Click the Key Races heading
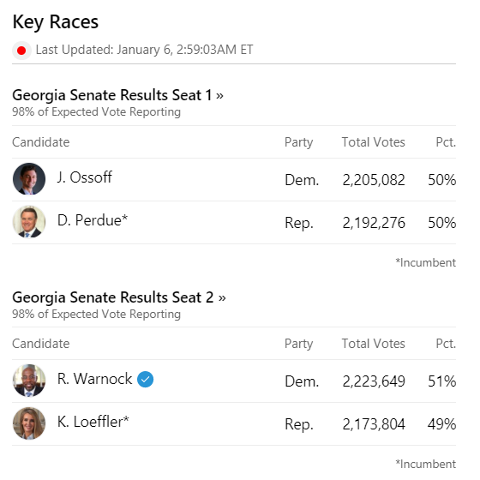Viewport: 480px width, 480px height. click(x=56, y=22)
